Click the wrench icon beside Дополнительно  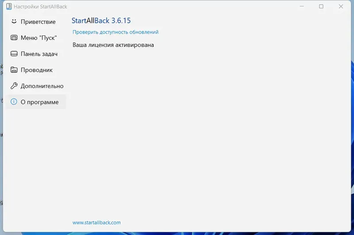coord(14,86)
